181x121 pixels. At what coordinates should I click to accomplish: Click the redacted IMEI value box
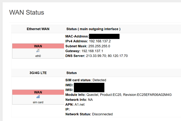point(89,85)
